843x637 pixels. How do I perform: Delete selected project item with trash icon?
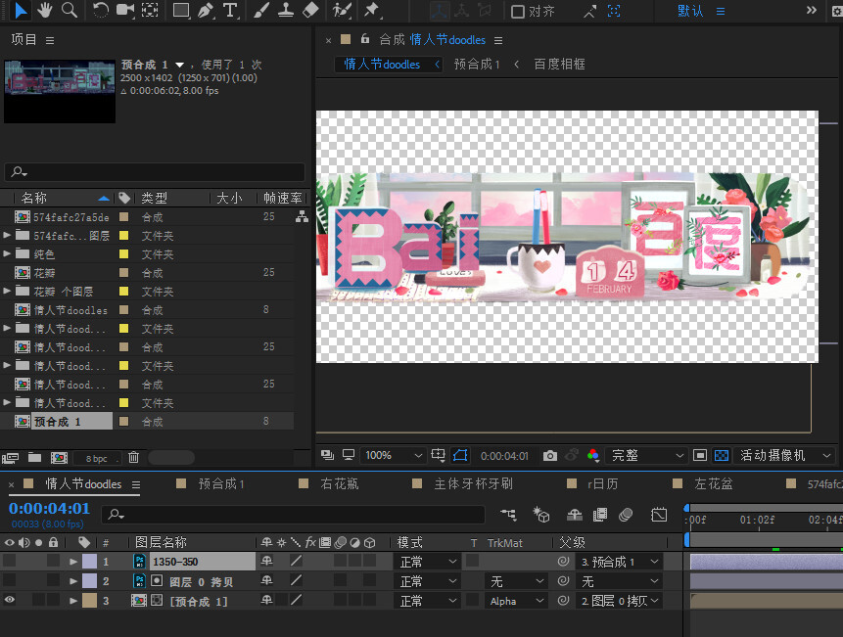coord(133,458)
